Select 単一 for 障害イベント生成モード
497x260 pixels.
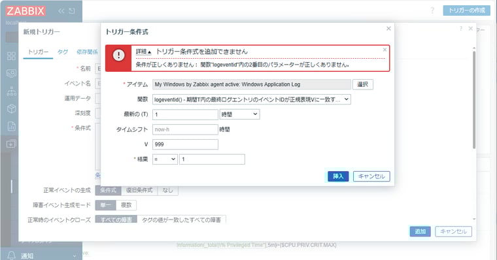pyautogui.click(x=105, y=205)
